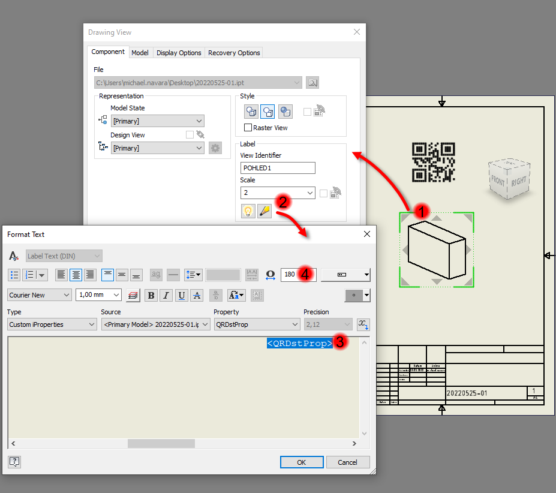Image resolution: width=556 pixels, height=493 pixels.
Task: Open line spacing options
Action: [x=193, y=275]
